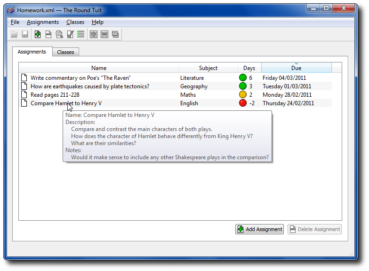
Task: Click the grayed-out open folder toolbar icon
Action: click(x=15, y=34)
